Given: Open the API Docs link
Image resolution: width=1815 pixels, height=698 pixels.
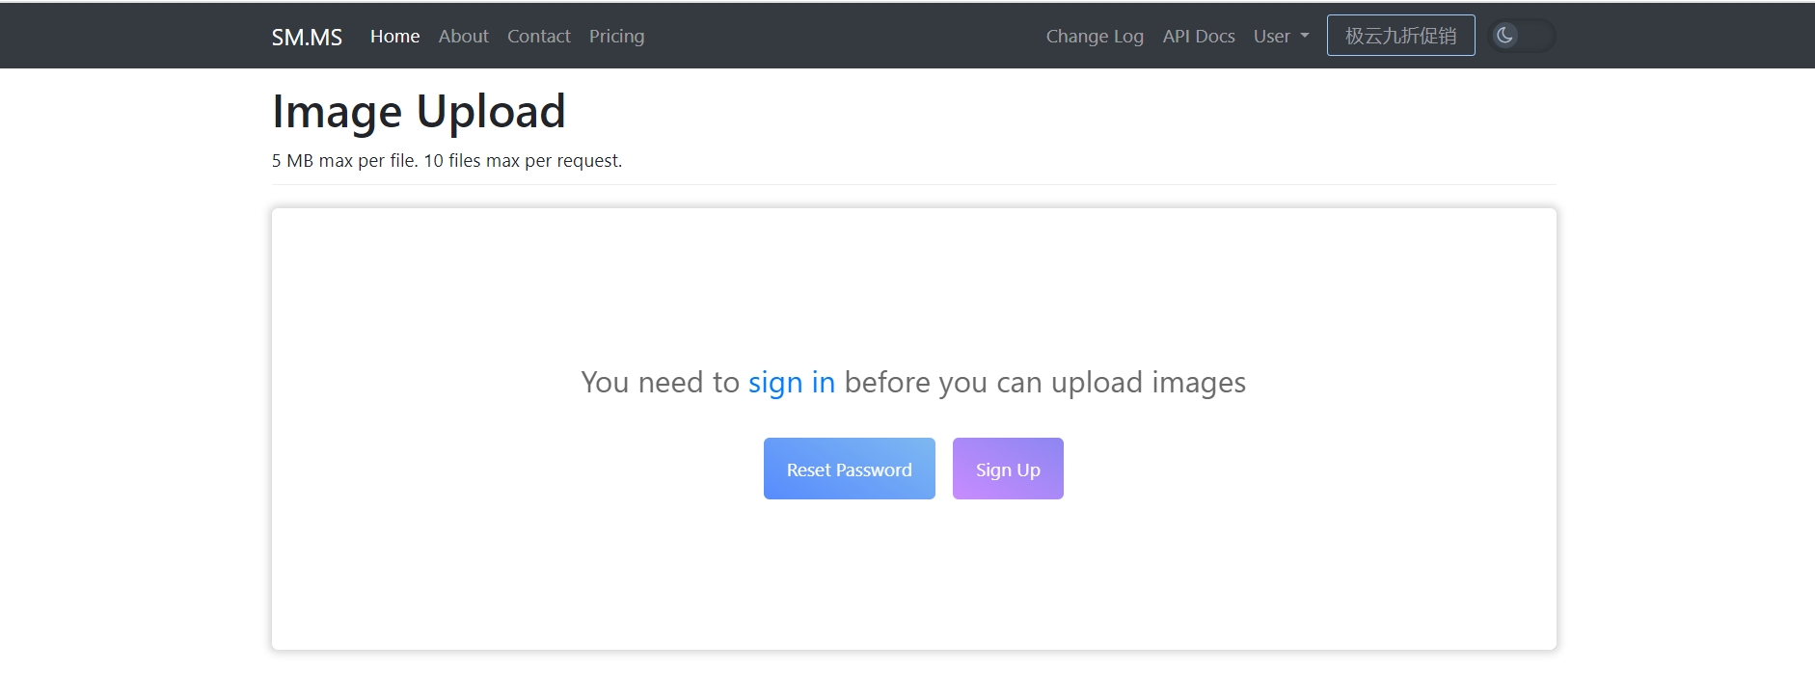Looking at the screenshot, I should (x=1198, y=36).
